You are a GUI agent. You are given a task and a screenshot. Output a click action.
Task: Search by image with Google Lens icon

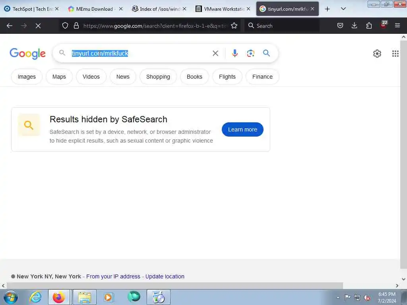(x=250, y=54)
